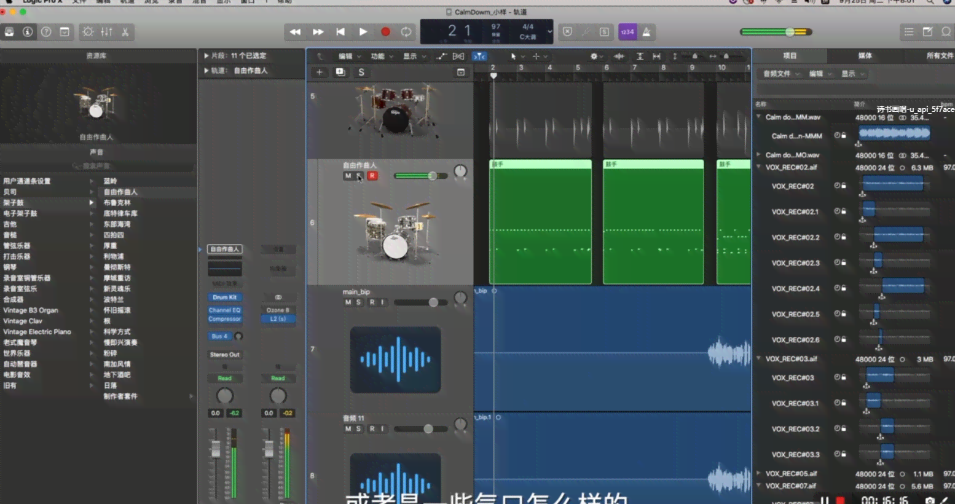This screenshot has width=955, height=504.
Task: Open the Loop Browser icon
Action: [x=946, y=32]
